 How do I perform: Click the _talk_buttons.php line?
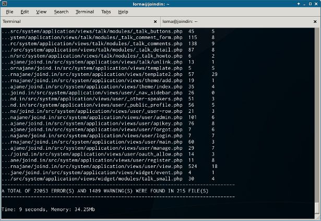point(108,31)
